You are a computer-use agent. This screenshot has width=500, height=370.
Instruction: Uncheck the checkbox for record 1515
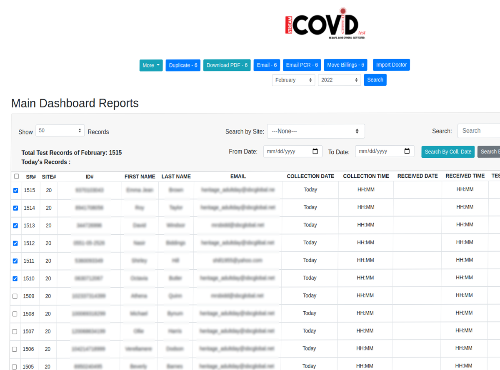pos(16,191)
